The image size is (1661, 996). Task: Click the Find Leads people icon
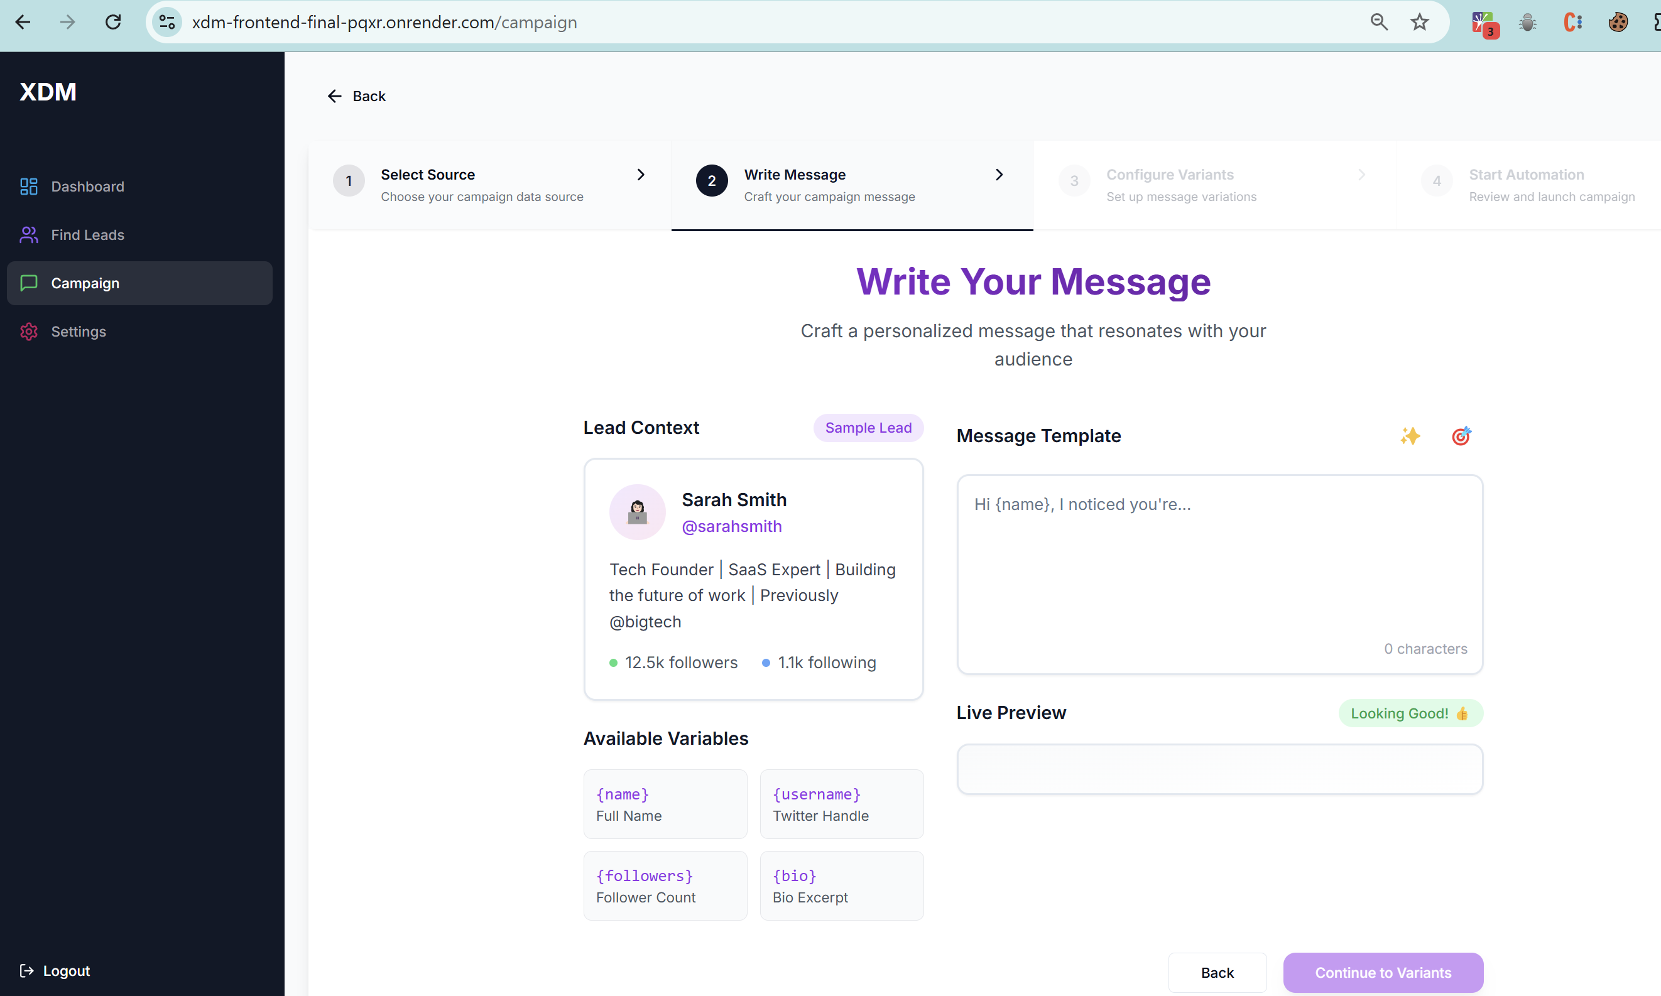(x=29, y=235)
